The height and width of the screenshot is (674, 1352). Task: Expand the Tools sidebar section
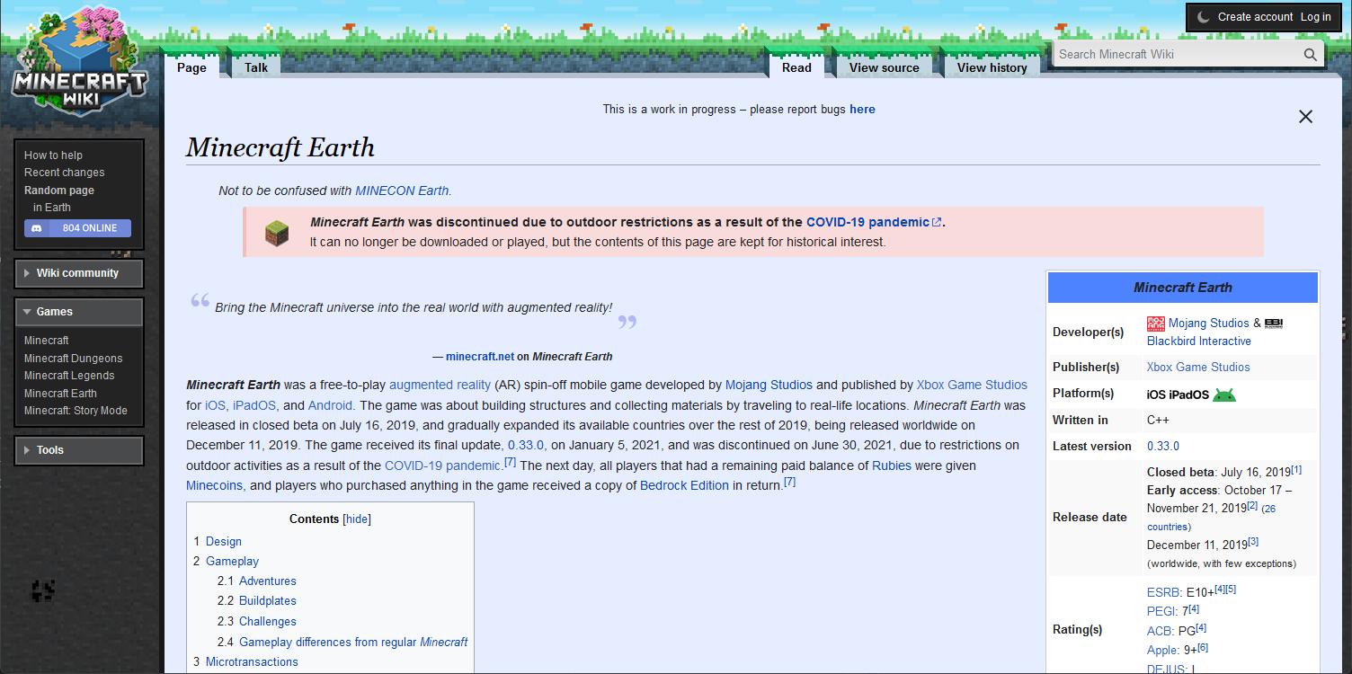click(x=79, y=450)
